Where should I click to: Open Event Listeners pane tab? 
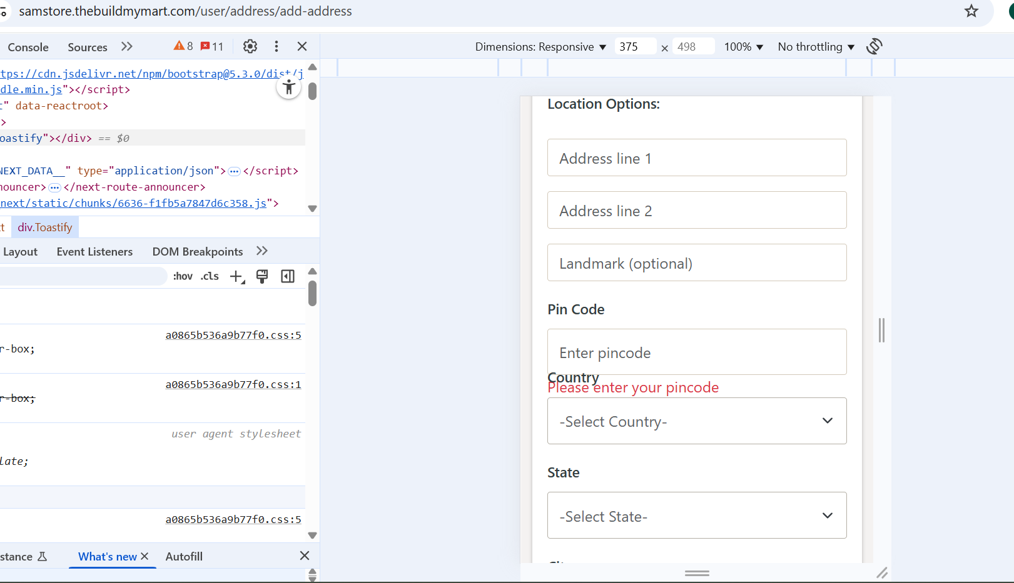click(x=94, y=251)
